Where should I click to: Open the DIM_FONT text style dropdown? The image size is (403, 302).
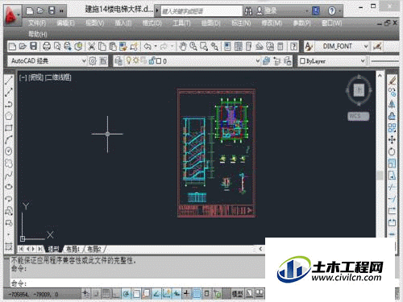[366, 47]
